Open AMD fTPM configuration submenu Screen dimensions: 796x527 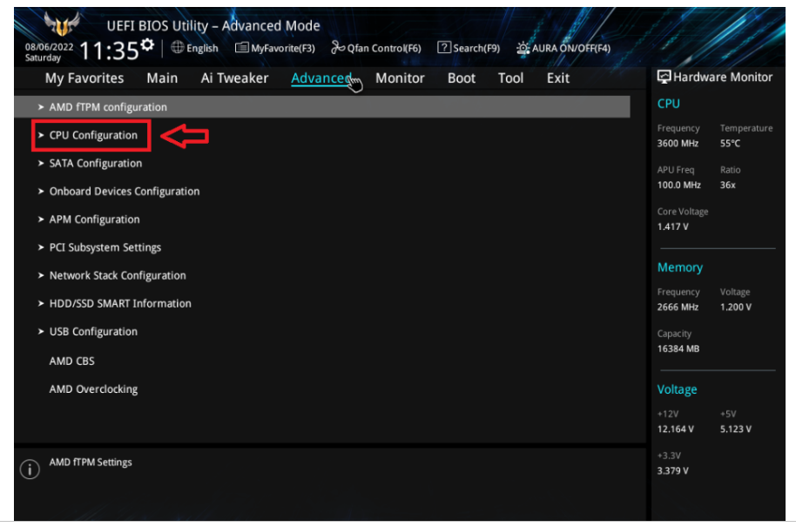point(322,107)
